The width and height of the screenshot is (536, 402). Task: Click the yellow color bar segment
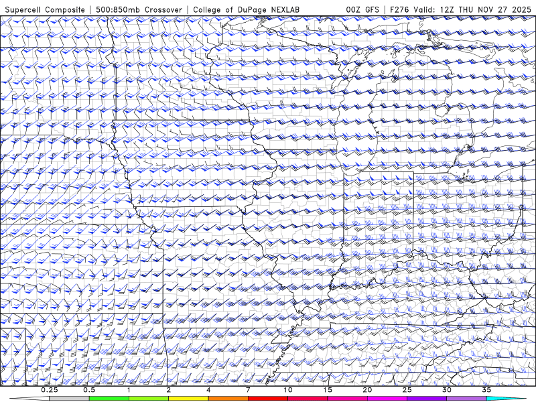pos(188,399)
